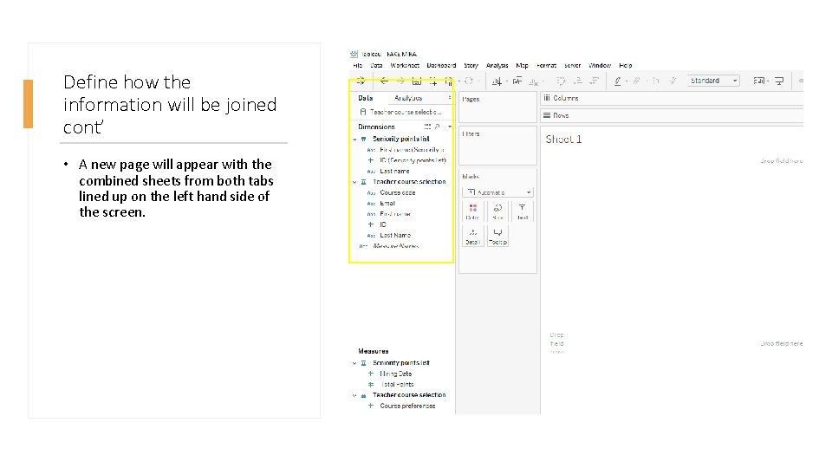Open the Data menu
The width and height of the screenshot is (832, 468).
point(376,66)
